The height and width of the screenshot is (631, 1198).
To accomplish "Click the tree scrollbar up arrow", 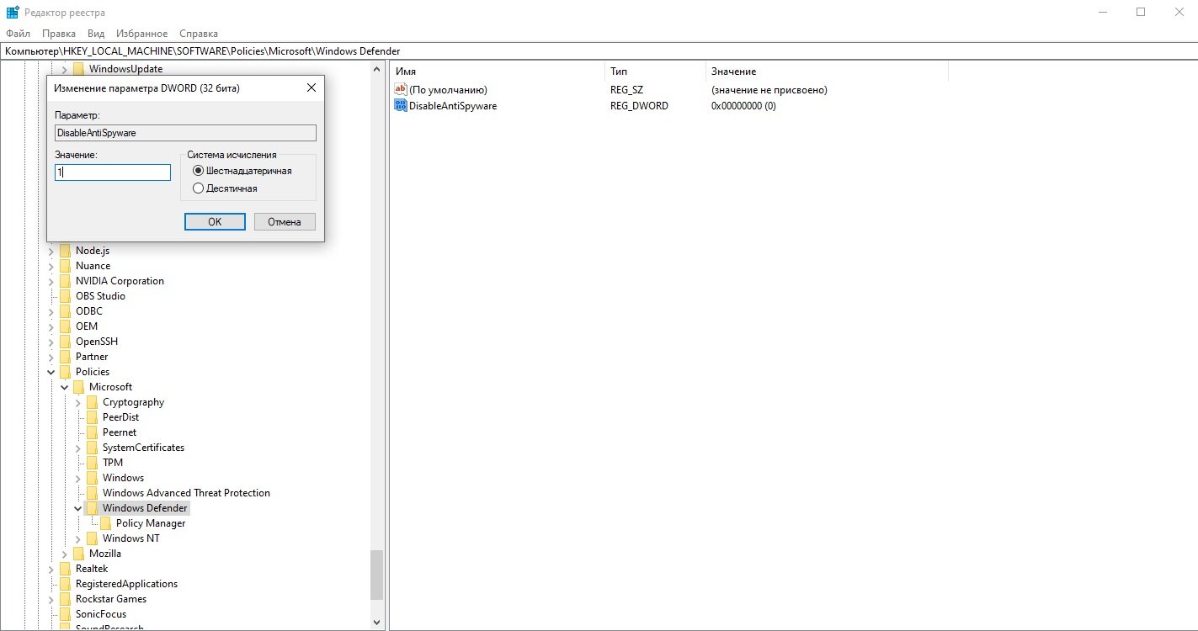I will (376, 70).
